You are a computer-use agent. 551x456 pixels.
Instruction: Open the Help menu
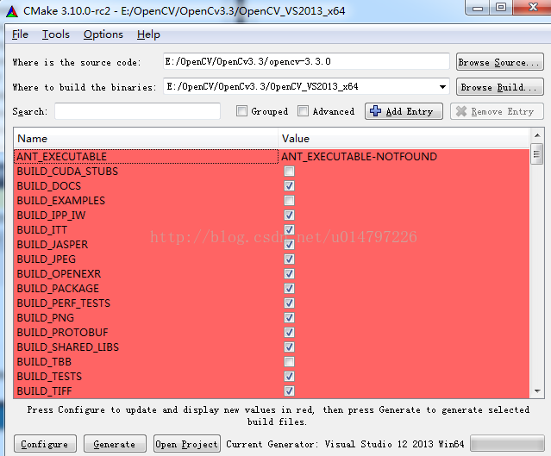point(148,34)
